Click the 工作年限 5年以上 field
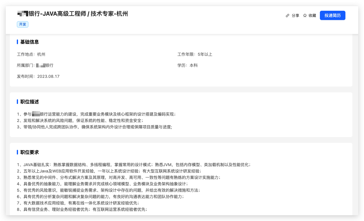364x221 pixels. pos(195,54)
